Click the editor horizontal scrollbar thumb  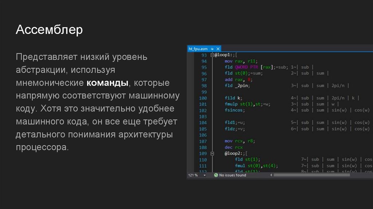click(312, 175)
